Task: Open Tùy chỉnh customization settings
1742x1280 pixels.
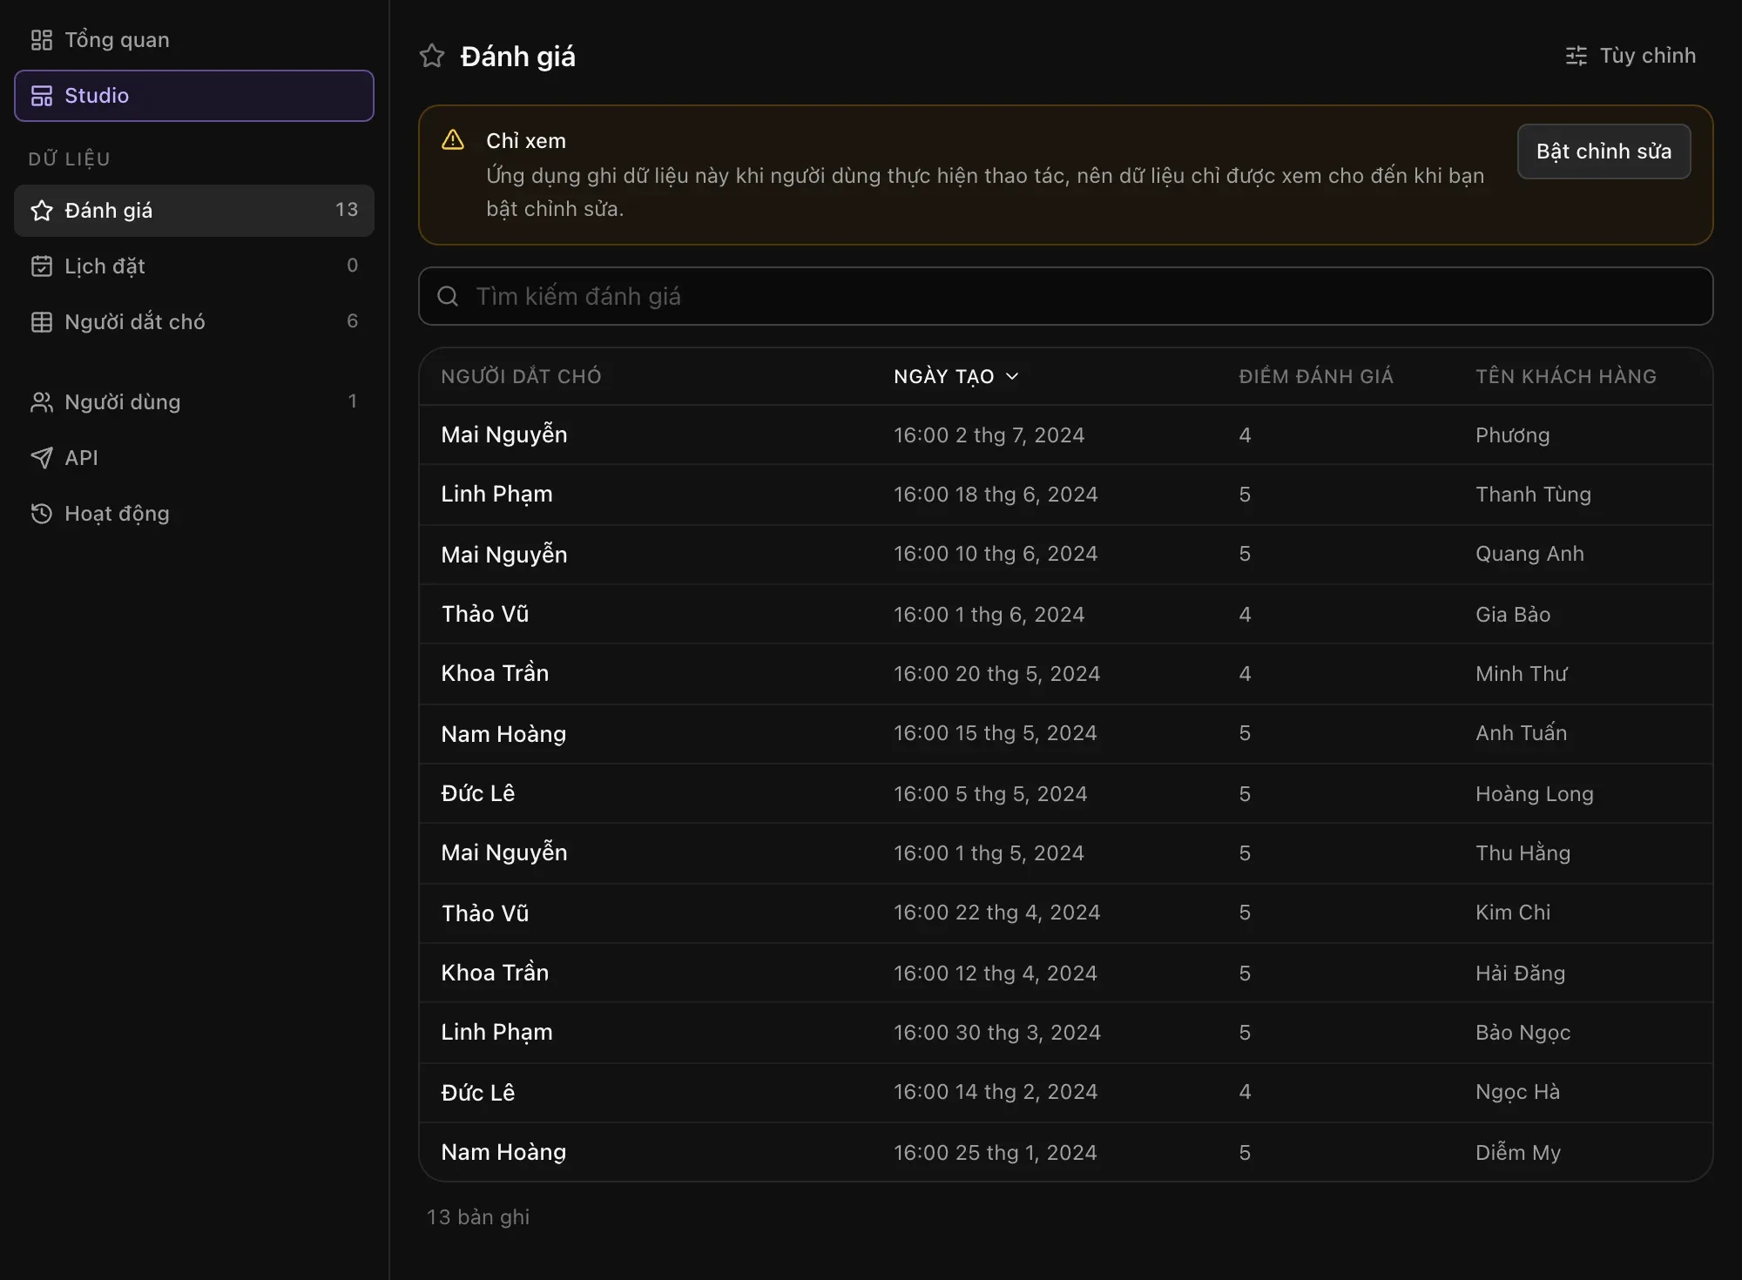Action: tap(1630, 56)
